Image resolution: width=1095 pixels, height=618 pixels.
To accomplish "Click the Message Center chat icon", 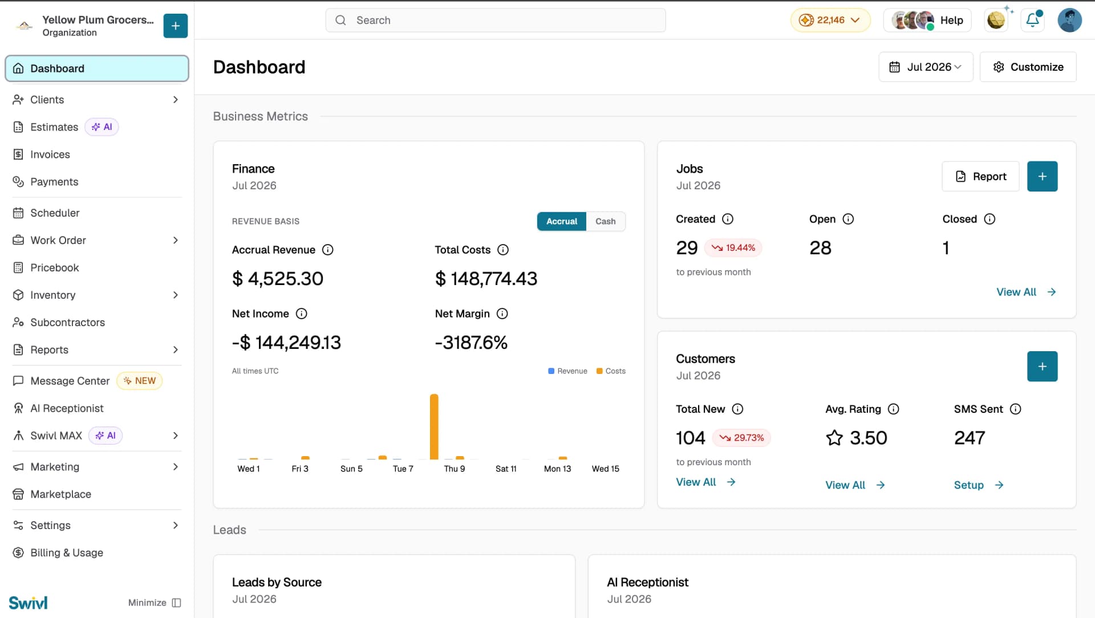I will pos(18,381).
